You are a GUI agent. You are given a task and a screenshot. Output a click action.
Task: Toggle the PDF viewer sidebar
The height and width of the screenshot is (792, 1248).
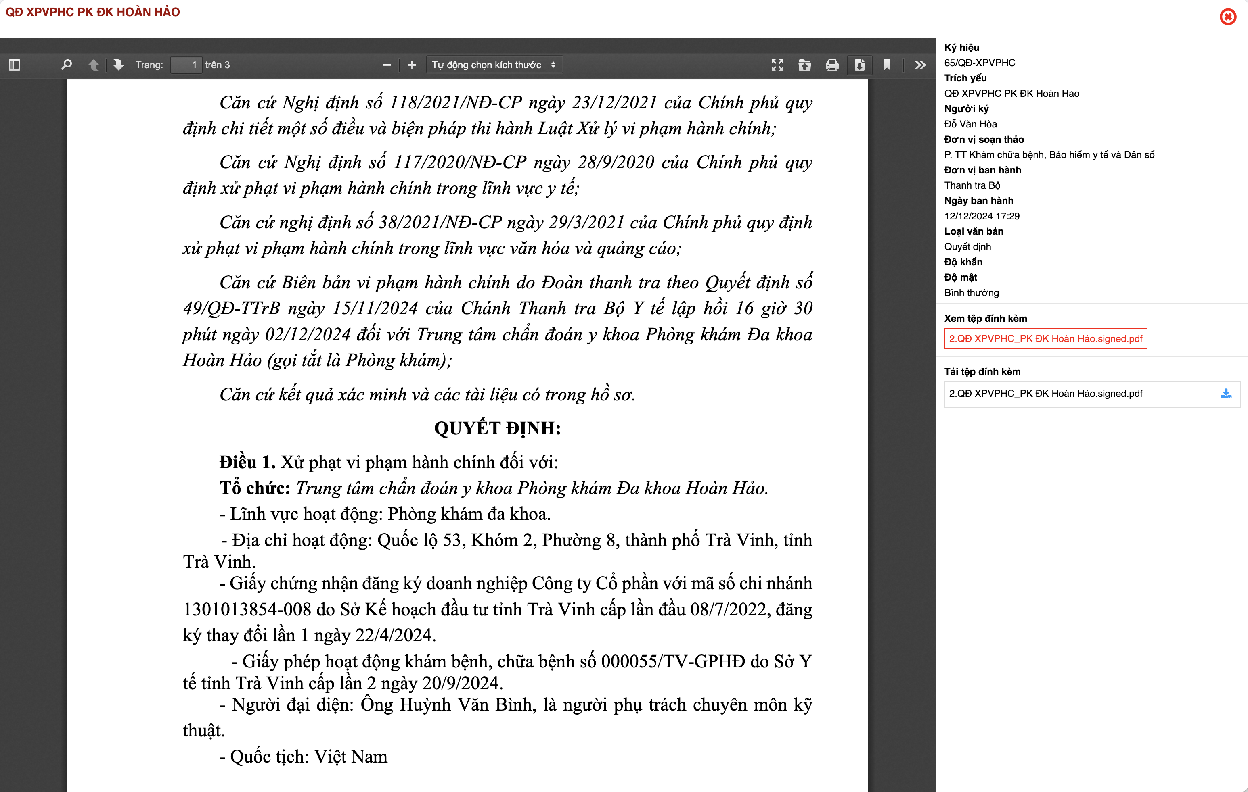pos(15,65)
